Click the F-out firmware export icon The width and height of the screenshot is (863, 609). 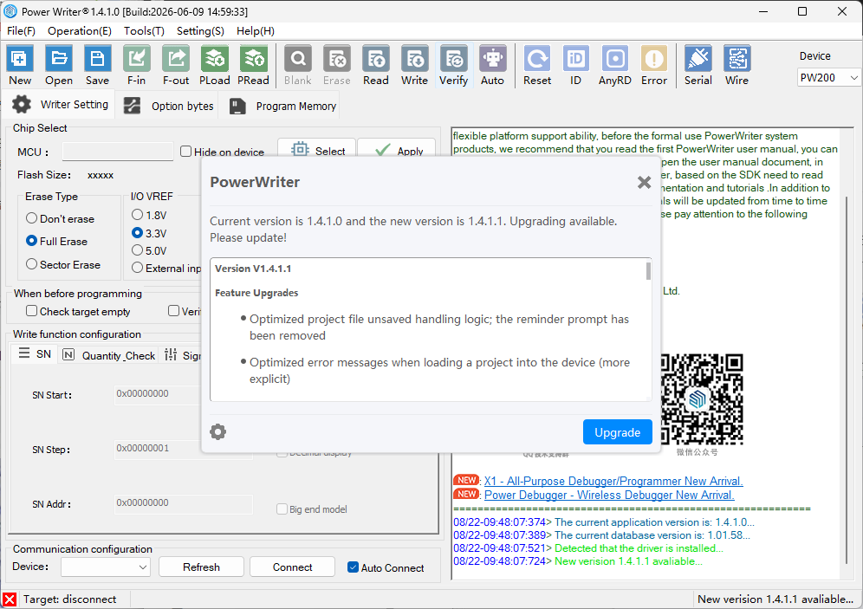tap(176, 65)
